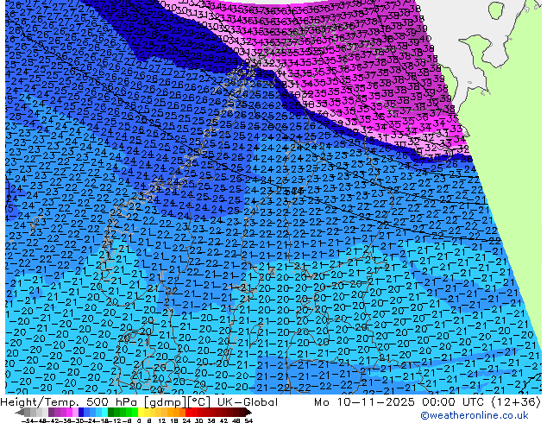Select the bright red swatch in the temperature scale

point(188,413)
